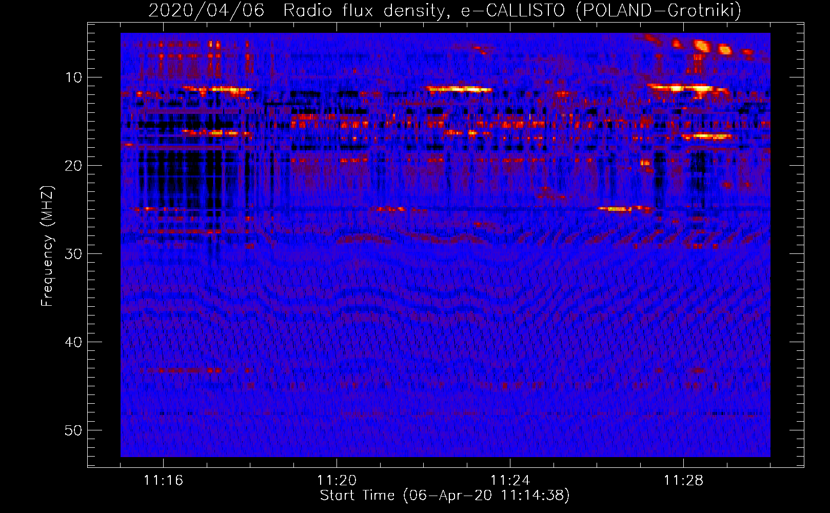Click the time tick label '11:28'
The width and height of the screenshot is (830, 513).
tap(684, 481)
